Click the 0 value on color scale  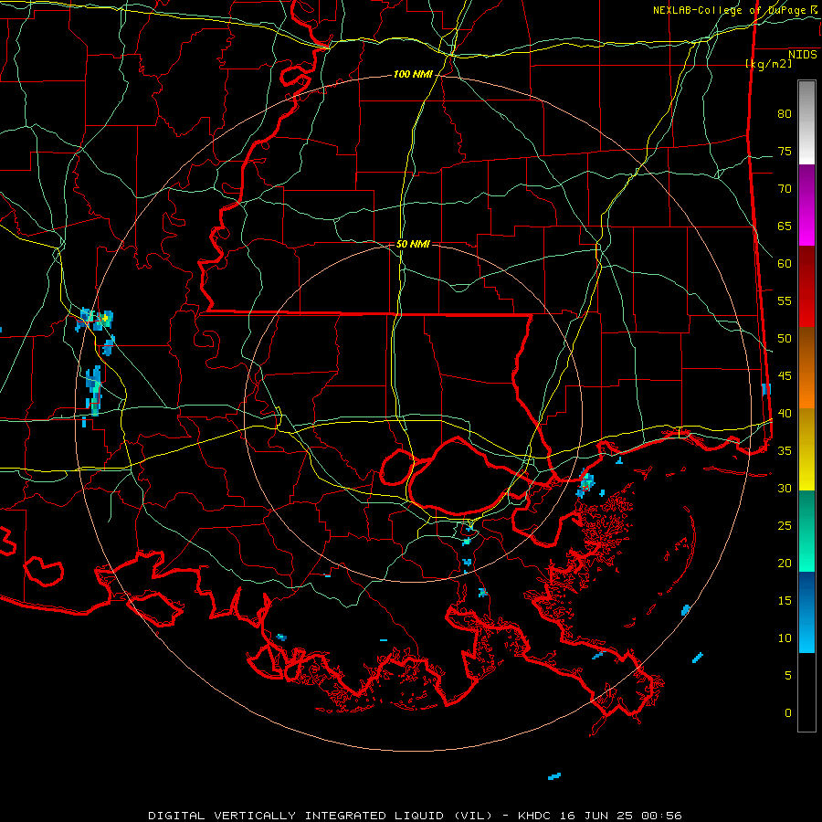[788, 713]
